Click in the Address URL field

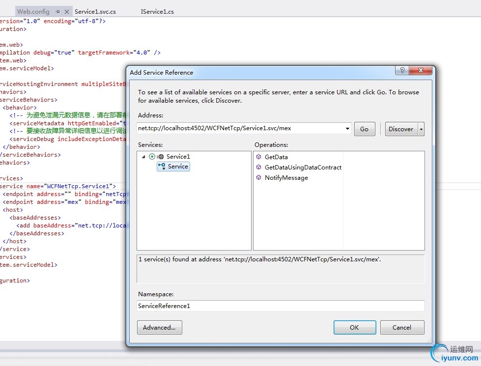click(240, 129)
